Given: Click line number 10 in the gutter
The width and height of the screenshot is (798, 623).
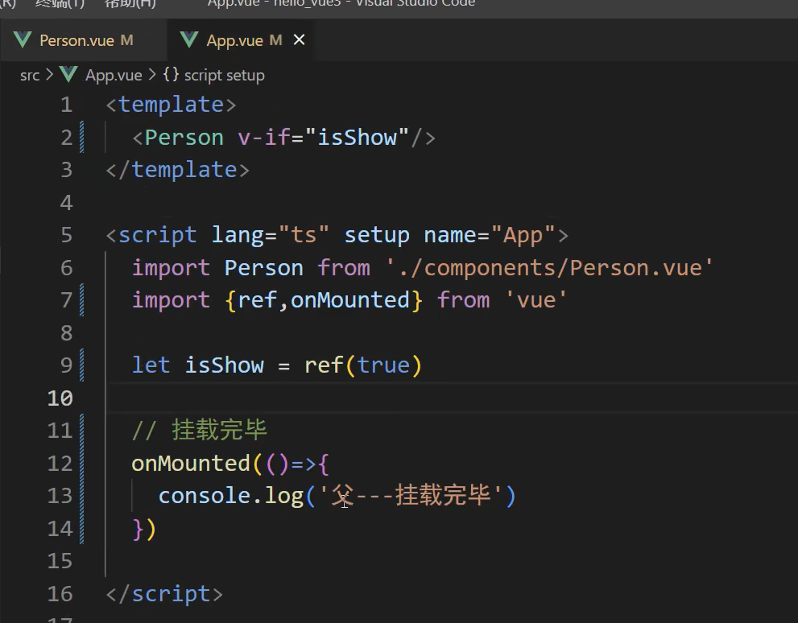Looking at the screenshot, I should [x=60, y=398].
